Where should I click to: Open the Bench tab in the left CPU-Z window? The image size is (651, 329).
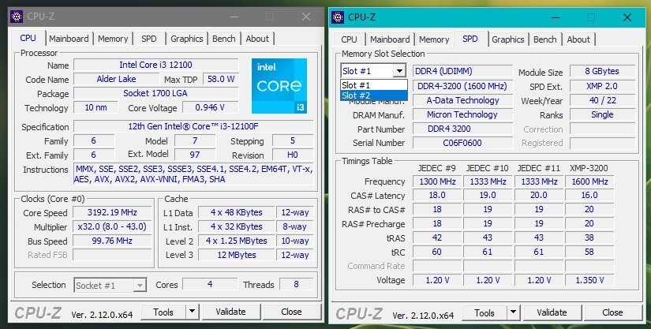[x=224, y=39]
